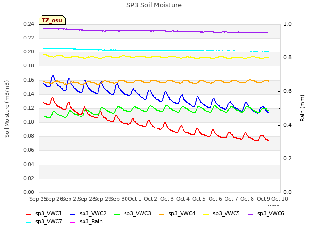The height and width of the screenshot is (231, 309).
Task: Click the orange sp3_VWC4 legend swatch
Action: click(162, 214)
